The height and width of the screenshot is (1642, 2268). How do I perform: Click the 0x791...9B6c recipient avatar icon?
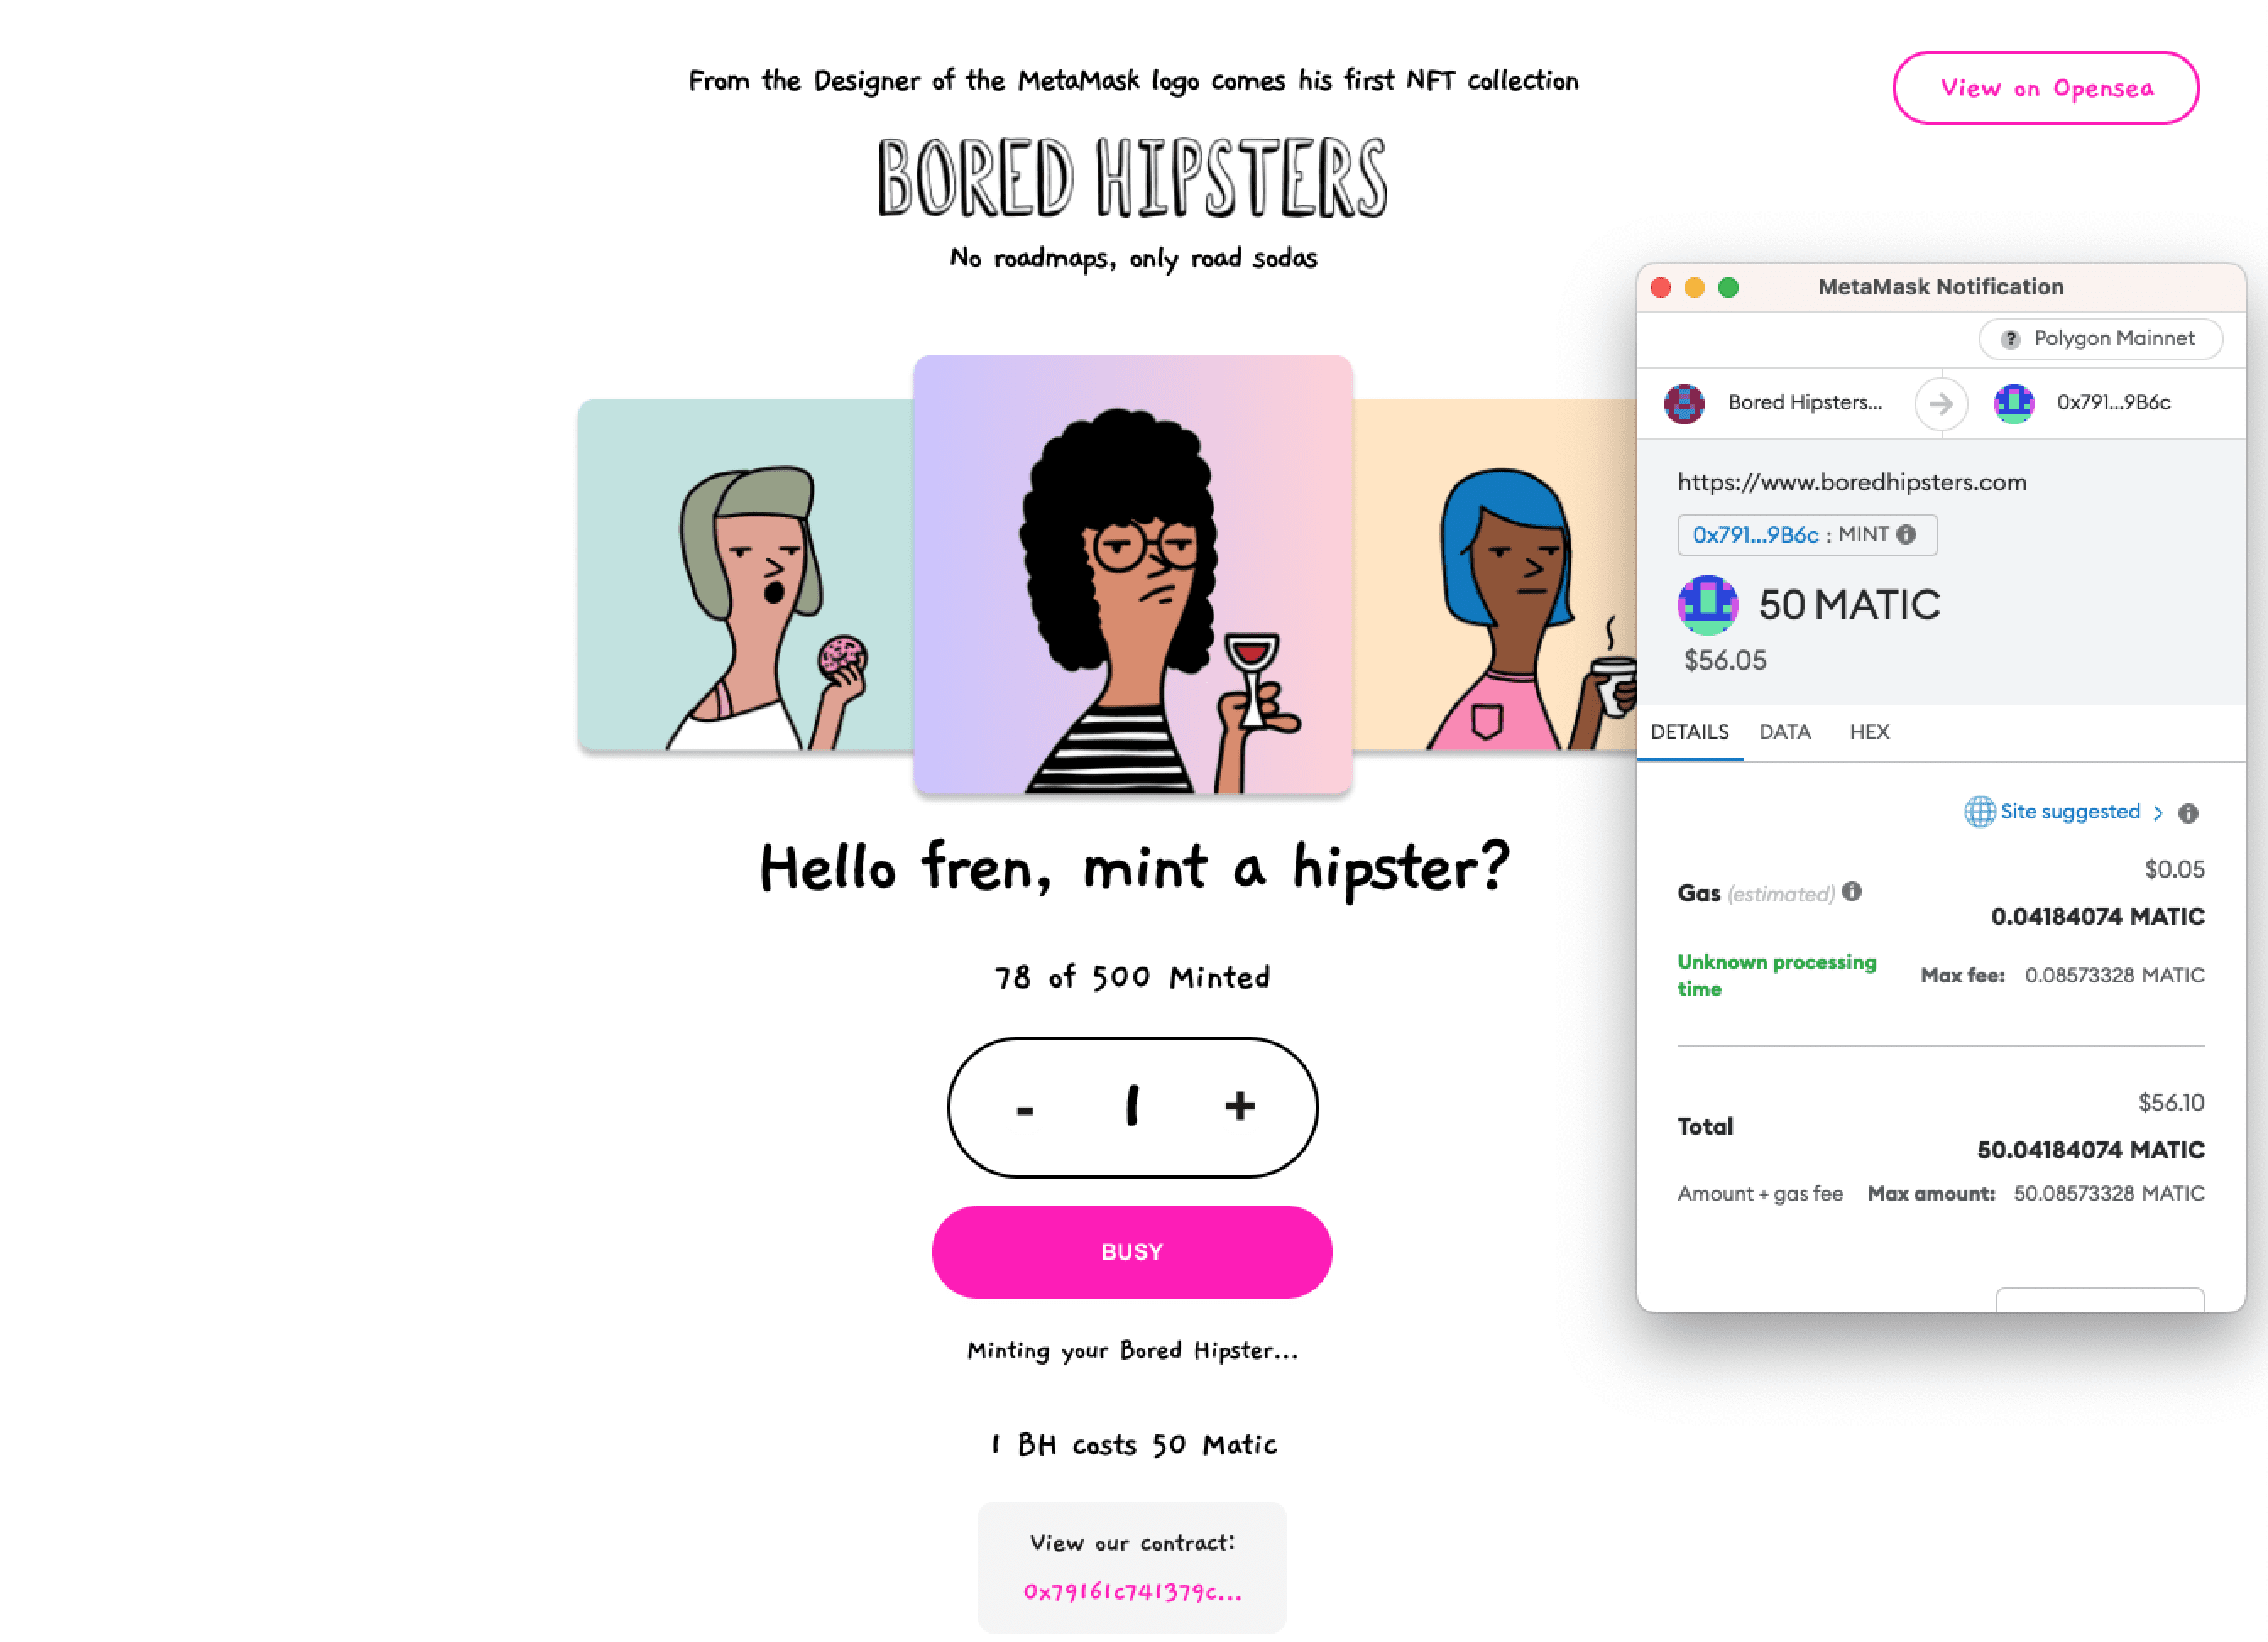coord(2014,403)
